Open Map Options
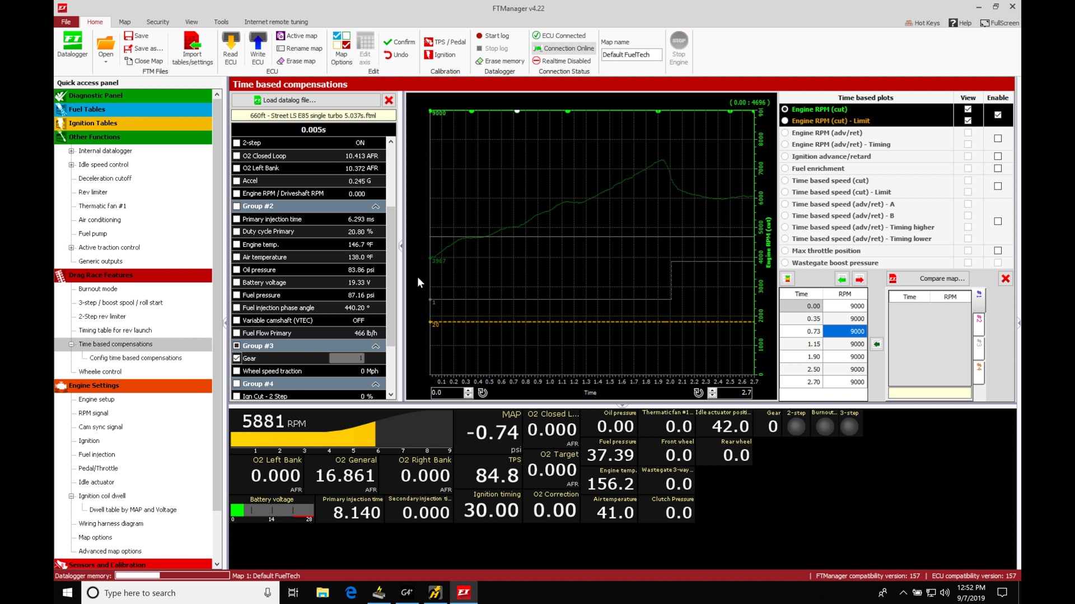 click(340, 48)
